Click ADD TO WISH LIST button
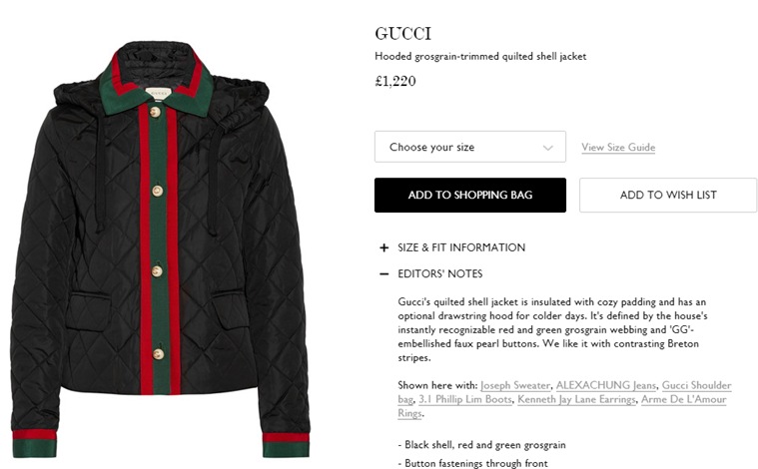758x469 pixels. pyautogui.click(x=668, y=196)
